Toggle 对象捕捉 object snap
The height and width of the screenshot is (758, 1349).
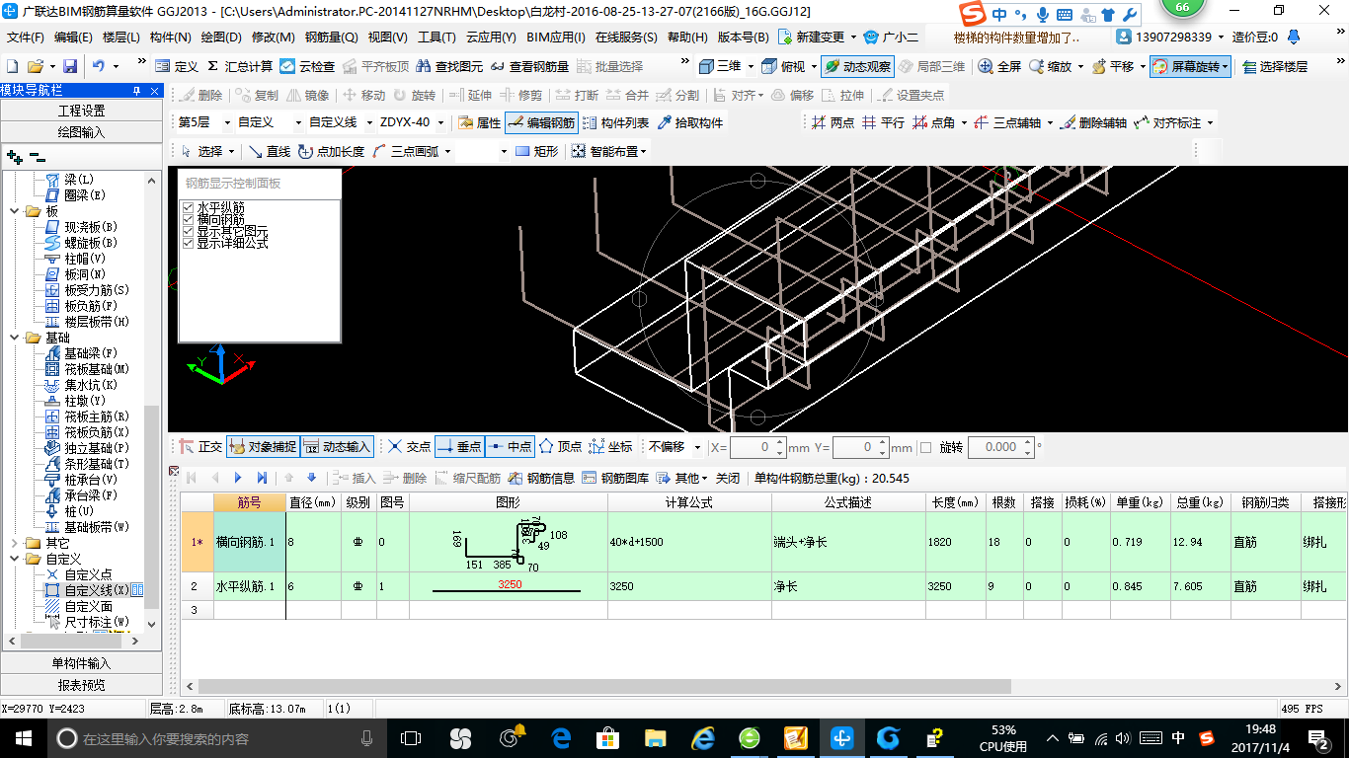(x=263, y=447)
